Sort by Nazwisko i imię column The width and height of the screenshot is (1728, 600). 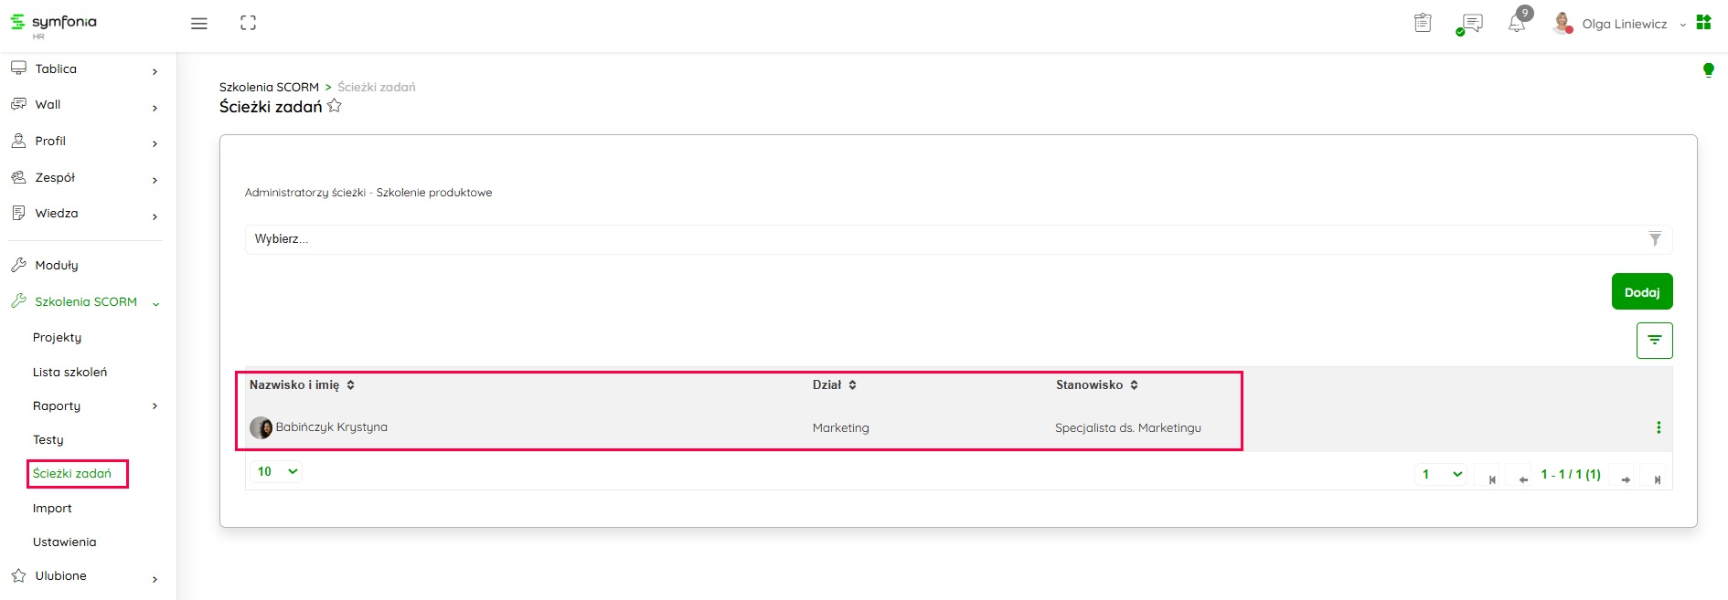point(350,385)
